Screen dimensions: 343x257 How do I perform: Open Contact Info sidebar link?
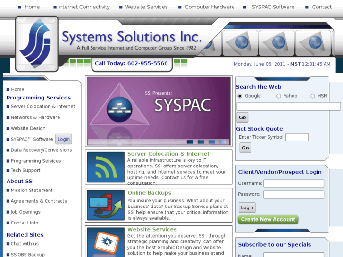[25, 223]
